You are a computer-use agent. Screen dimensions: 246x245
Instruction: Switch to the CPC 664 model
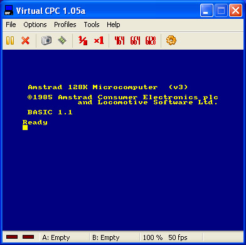tap(135, 40)
